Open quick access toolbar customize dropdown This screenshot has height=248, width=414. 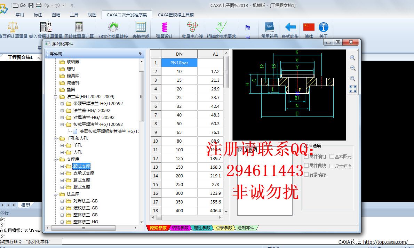(x=72, y=5)
